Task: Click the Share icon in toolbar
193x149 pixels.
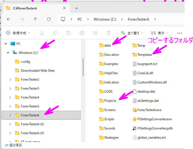Action: point(95,33)
